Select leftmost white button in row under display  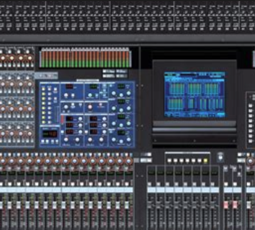pos(169,161)
